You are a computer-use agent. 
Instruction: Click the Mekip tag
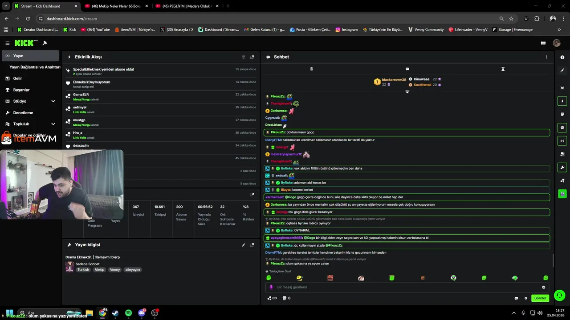tap(99, 270)
